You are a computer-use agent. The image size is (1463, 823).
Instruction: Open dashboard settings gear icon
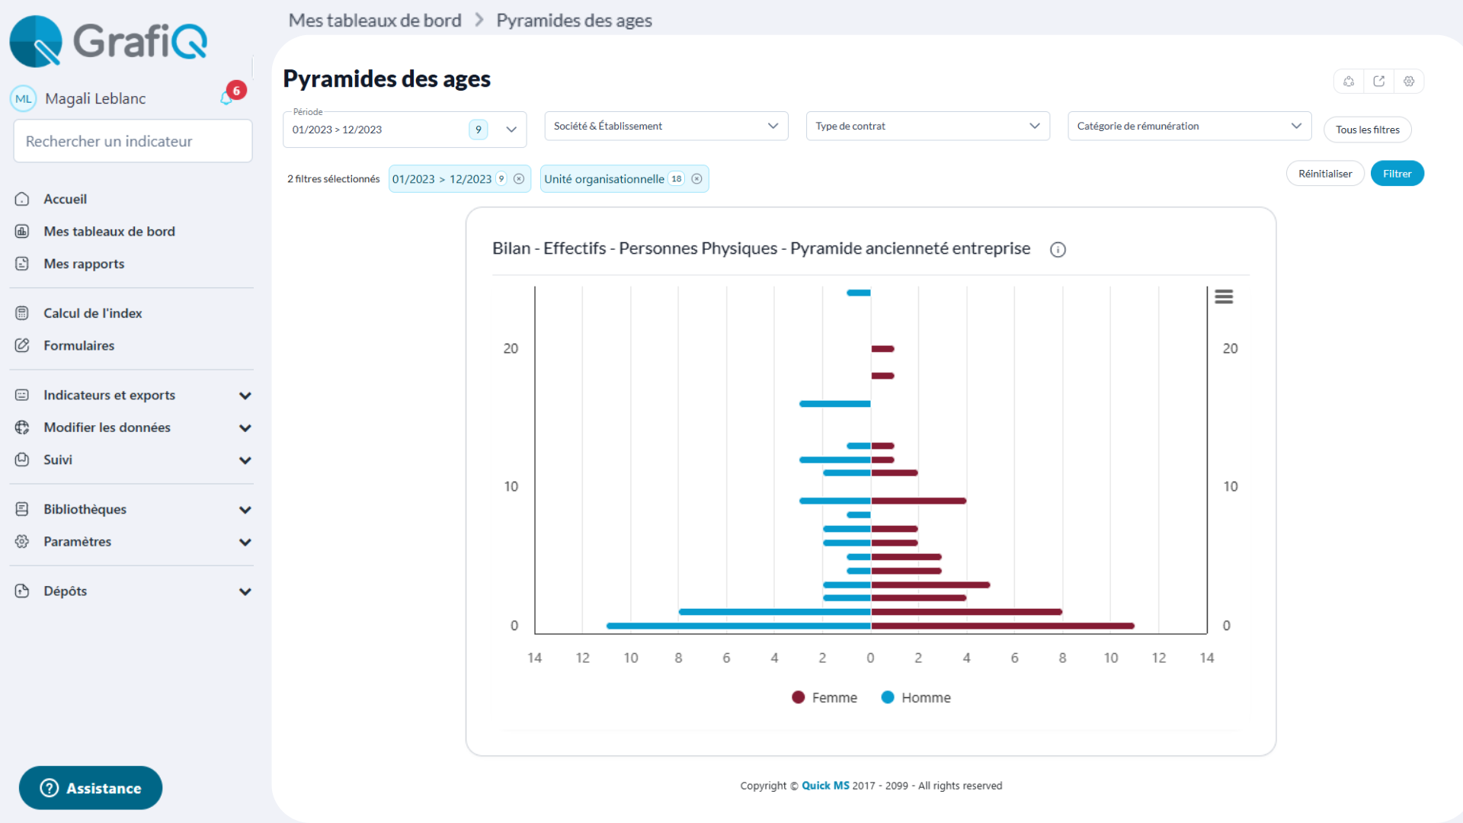point(1409,82)
